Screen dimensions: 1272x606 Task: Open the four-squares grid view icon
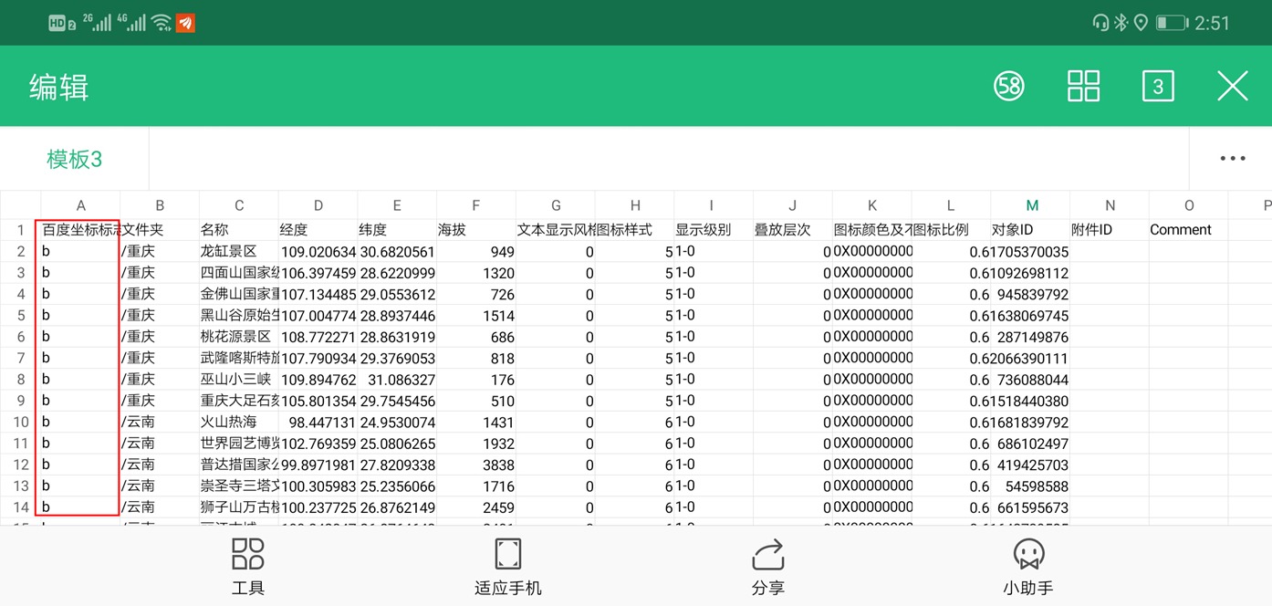pos(1083,87)
